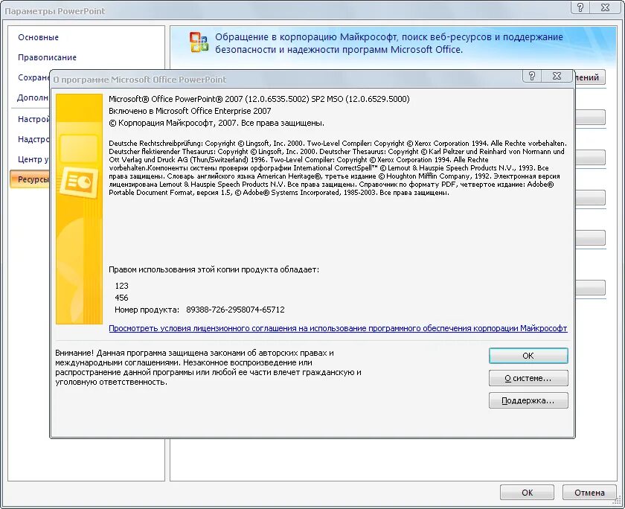The height and width of the screenshot is (509, 625).
Task: Click the help icon in the Параметры PowerPoint window
Action: (580, 7)
